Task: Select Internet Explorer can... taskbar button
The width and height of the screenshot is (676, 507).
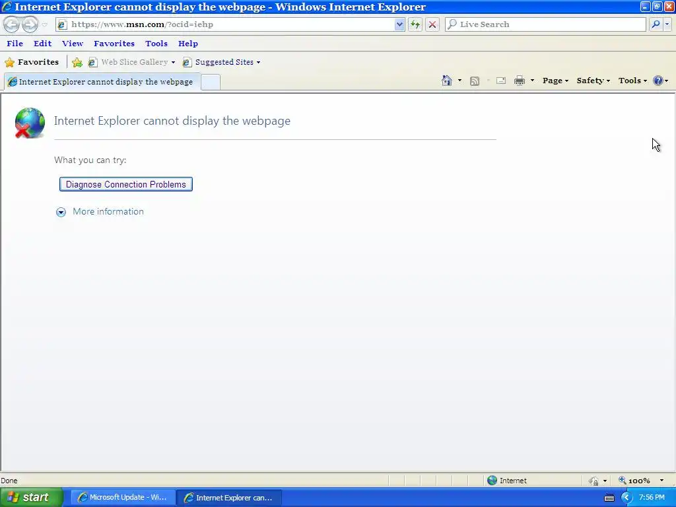Action: pos(229,498)
